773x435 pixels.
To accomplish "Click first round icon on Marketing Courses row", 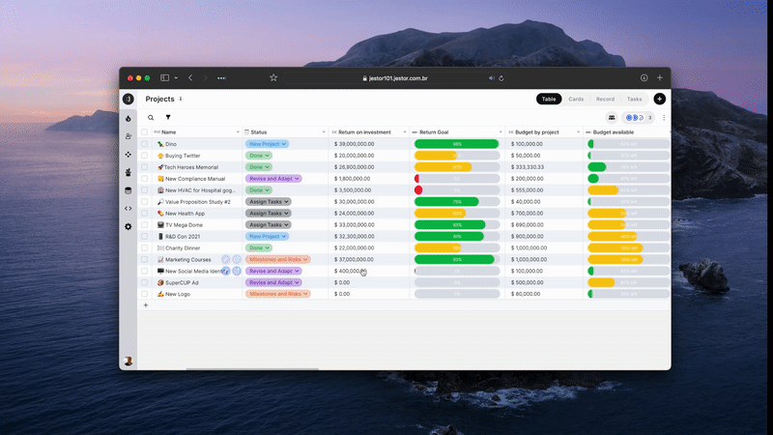I will tap(226, 259).
